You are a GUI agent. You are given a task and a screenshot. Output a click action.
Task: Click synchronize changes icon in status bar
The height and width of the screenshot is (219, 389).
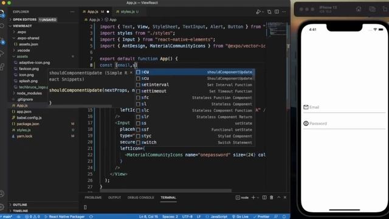coord(19,217)
